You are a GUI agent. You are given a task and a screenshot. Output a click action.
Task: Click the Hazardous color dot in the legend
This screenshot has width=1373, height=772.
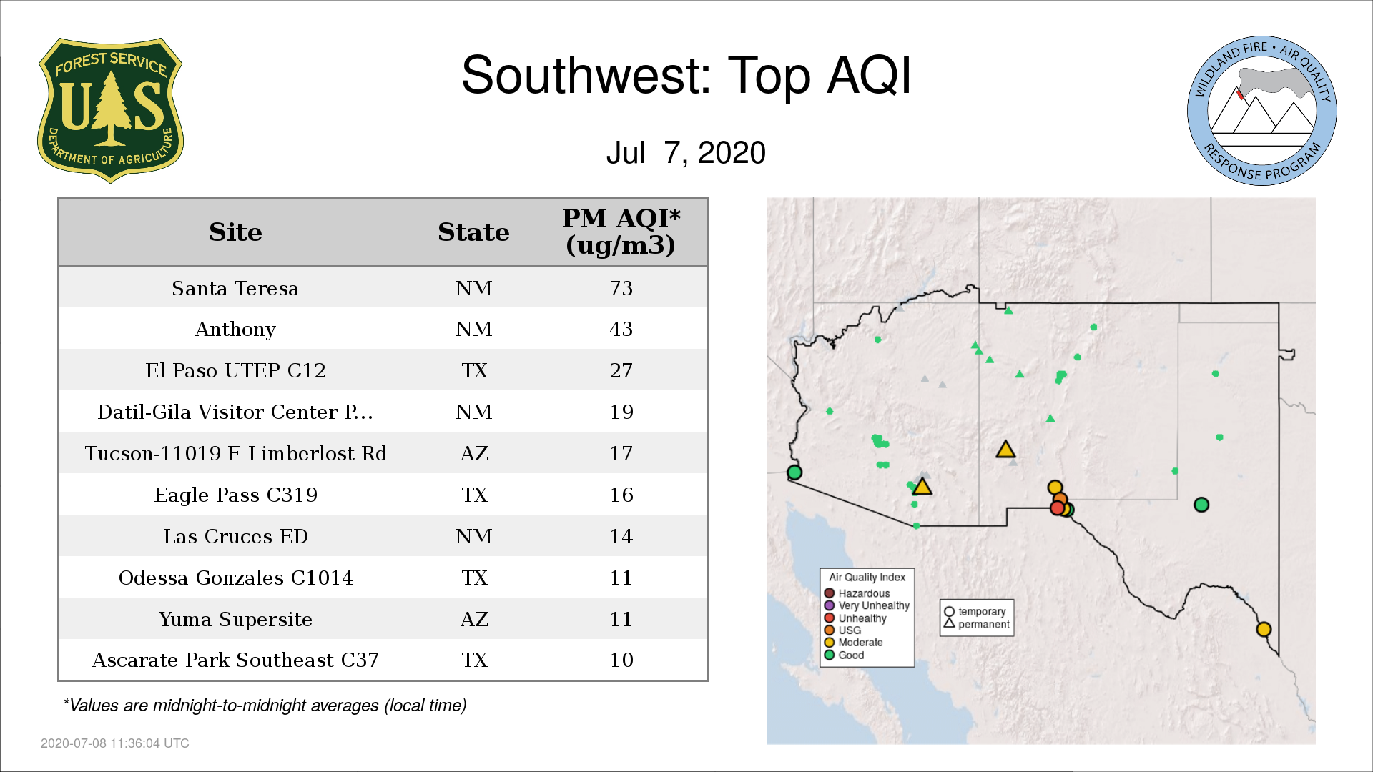pyautogui.click(x=830, y=593)
